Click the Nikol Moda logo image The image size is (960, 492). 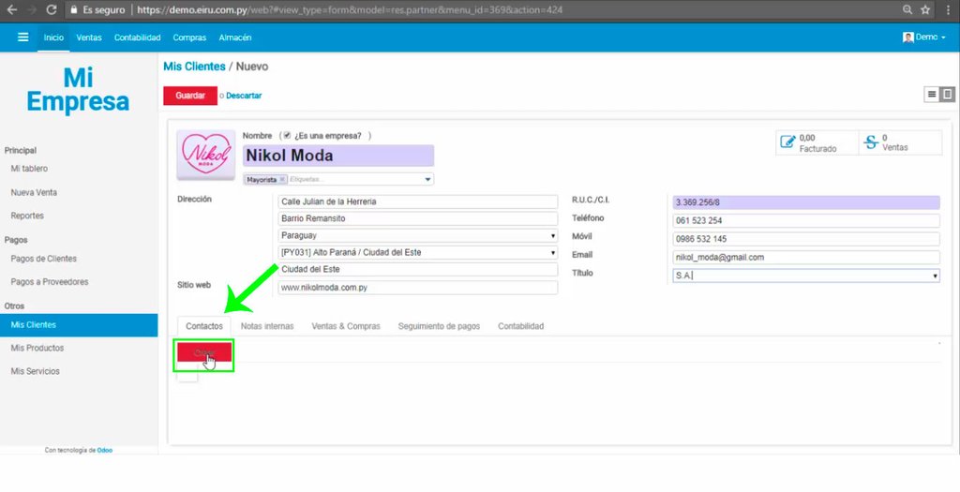pos(205,155)
